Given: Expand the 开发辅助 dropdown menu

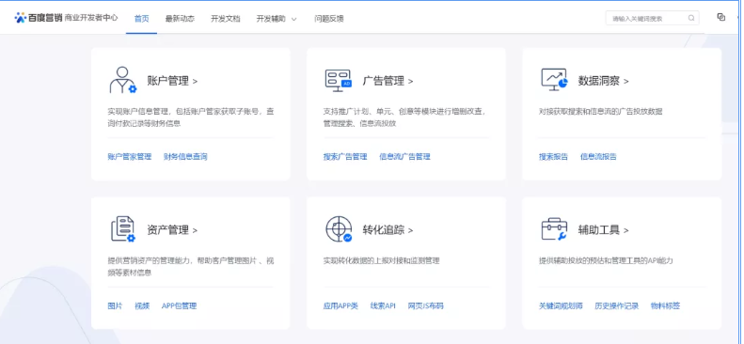Looking at the screenshot, I should pos(277,19).
